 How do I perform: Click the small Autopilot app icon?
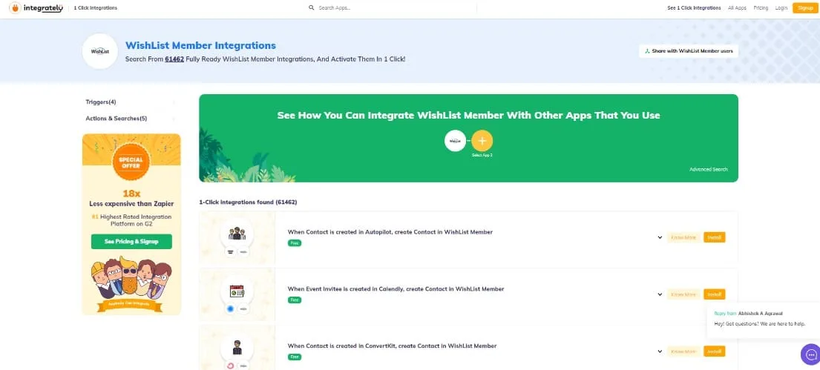coord(231,252)
